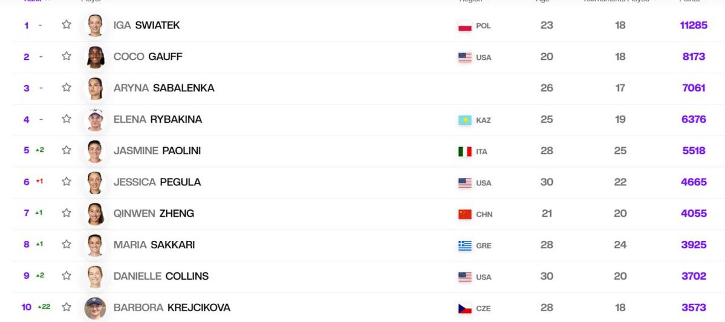725x322 pixels.
Task: Click the star icon for Jasmine Paolini
Action: pos(67,150)
